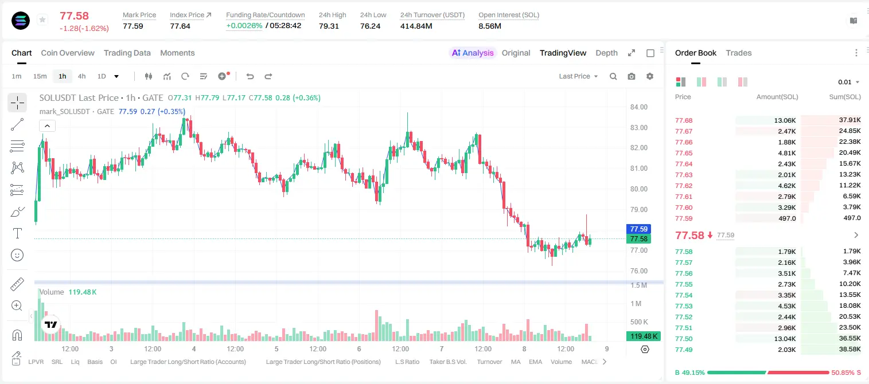Switch to the Trades tab
This screenshot has width=869, height=384.
point(739,53)
